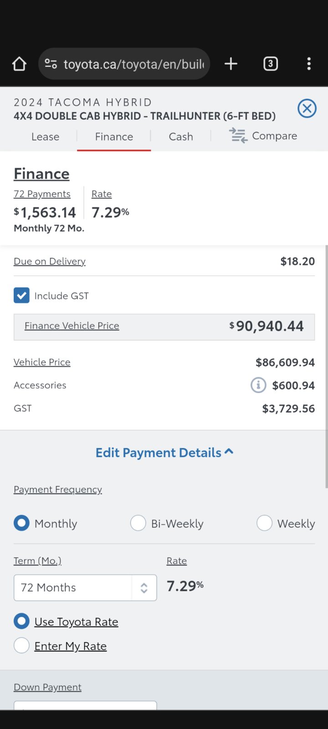This screenshot has height=729, width=328.
Task: Open the browser three-dot overflow menu
Action: (x=309, y=64)
